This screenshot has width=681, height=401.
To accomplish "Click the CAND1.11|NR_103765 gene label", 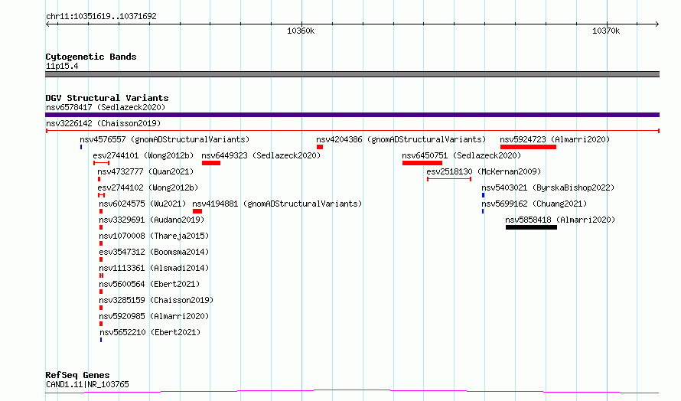I will coord(87,384).
